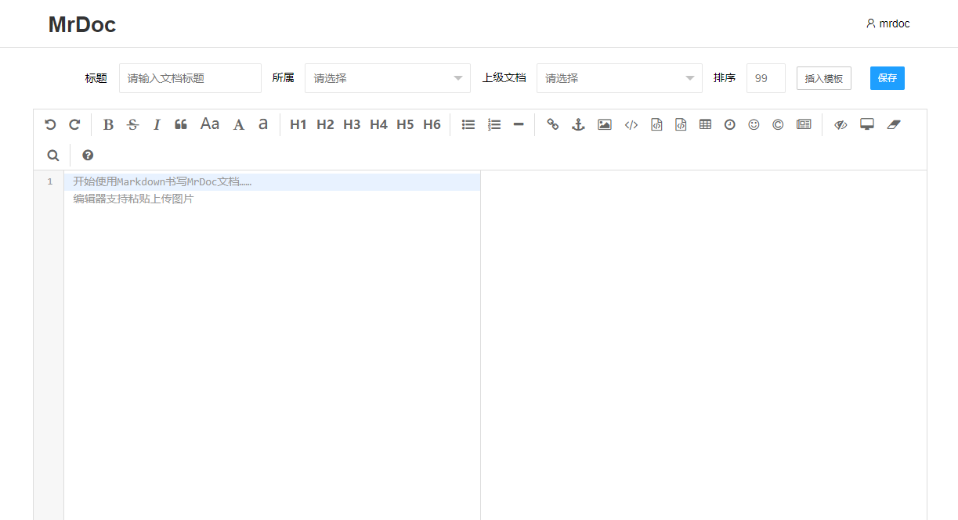This screenshot has width=958, height=520.
Task: Open the mrdoc user menu
Action: click(x=888, y=23)
